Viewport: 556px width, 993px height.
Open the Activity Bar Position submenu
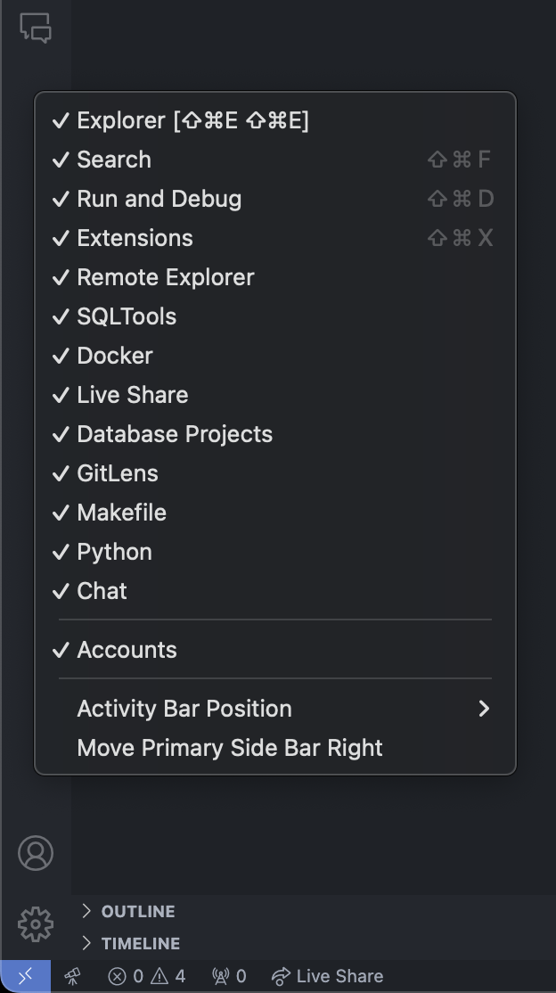(275, 709)
